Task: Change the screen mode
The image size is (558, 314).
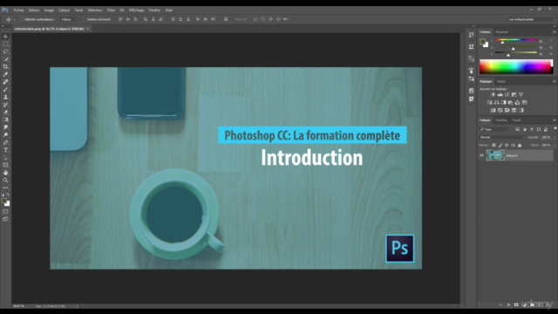Action: [5, 219]
